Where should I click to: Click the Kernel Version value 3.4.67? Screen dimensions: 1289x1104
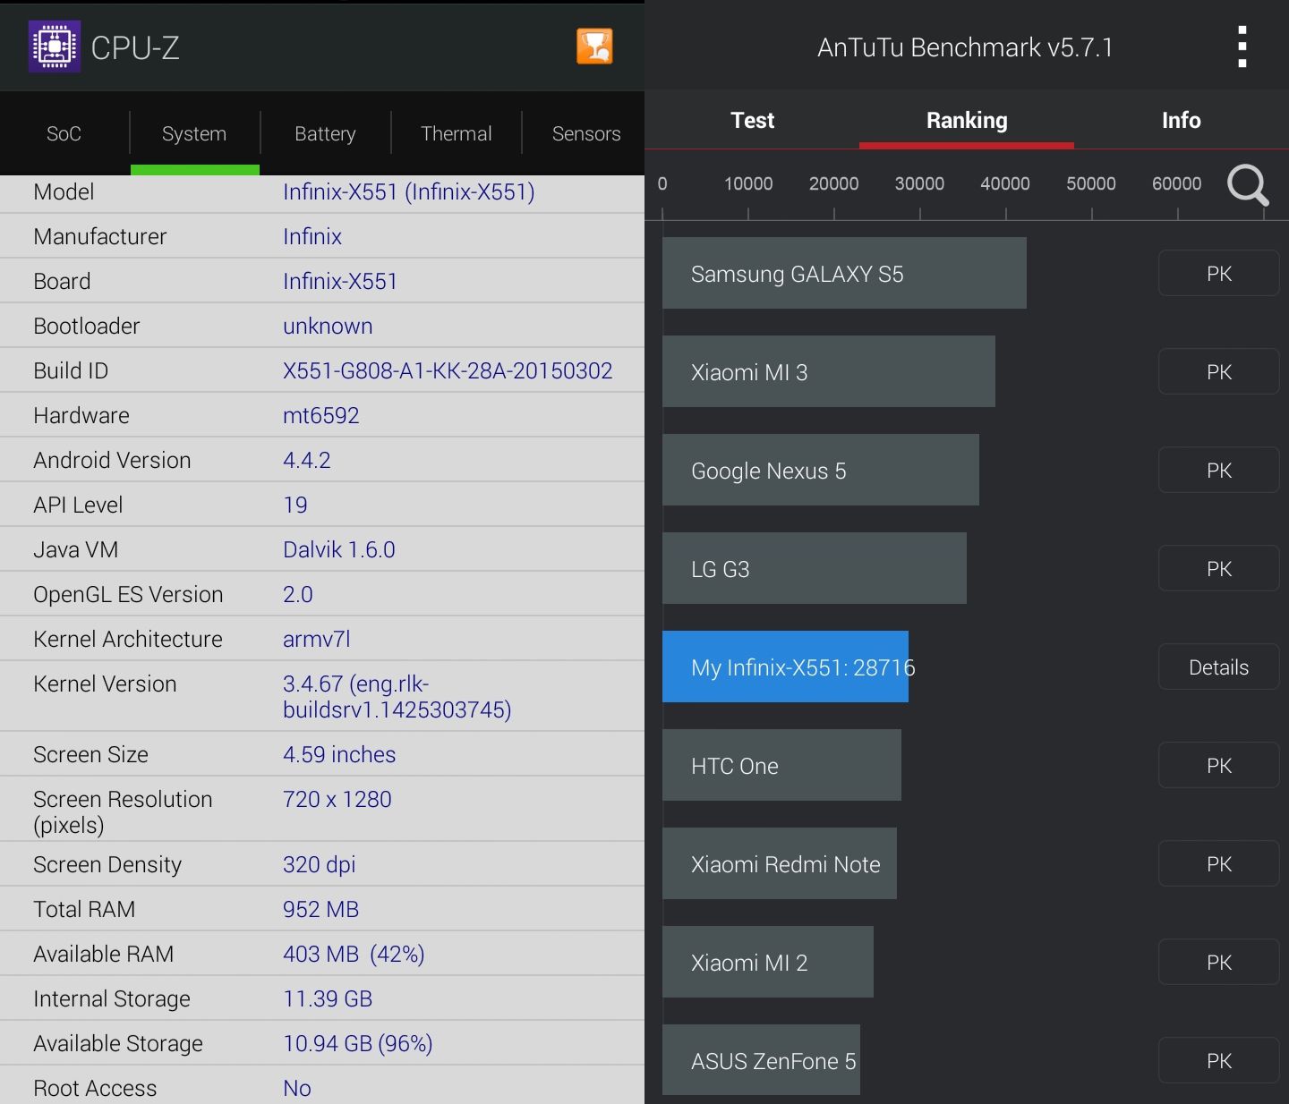(x=397, y=696)
